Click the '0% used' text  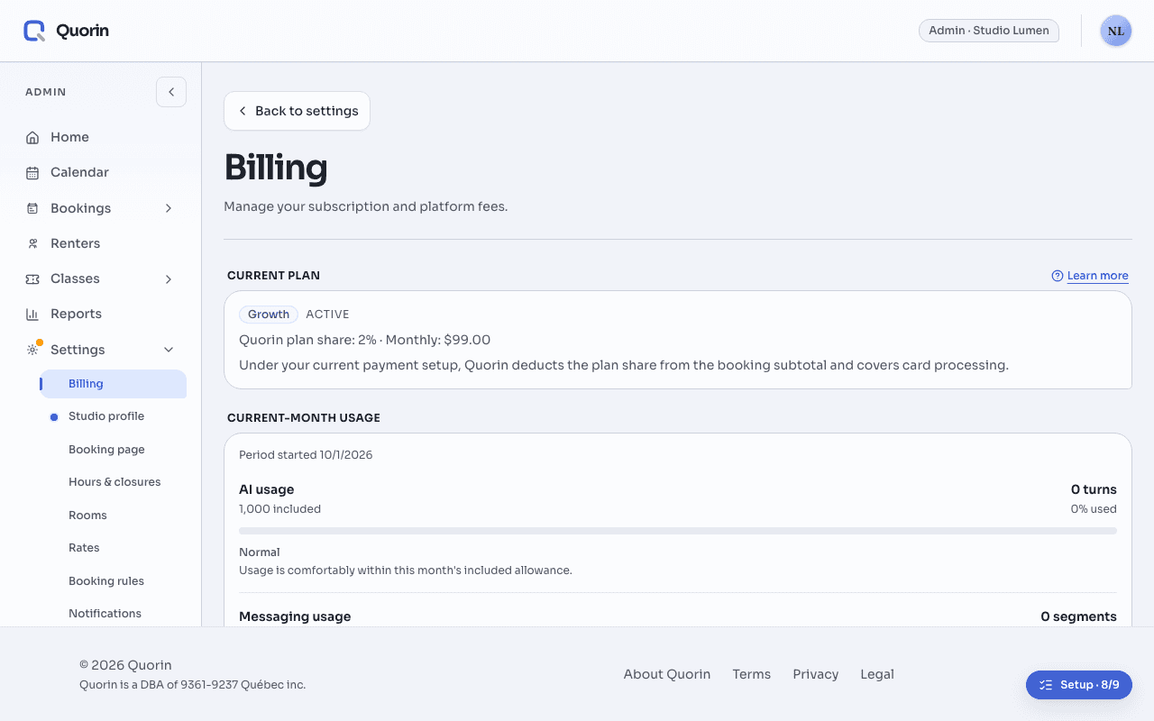click(x=1094, y=509)
